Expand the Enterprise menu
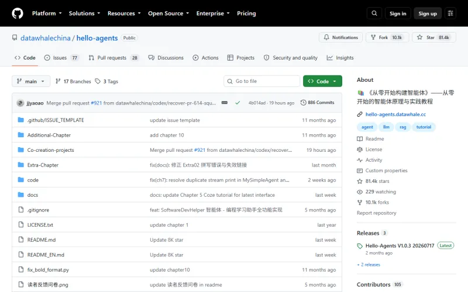468x292 pixels. pos(213,13)
